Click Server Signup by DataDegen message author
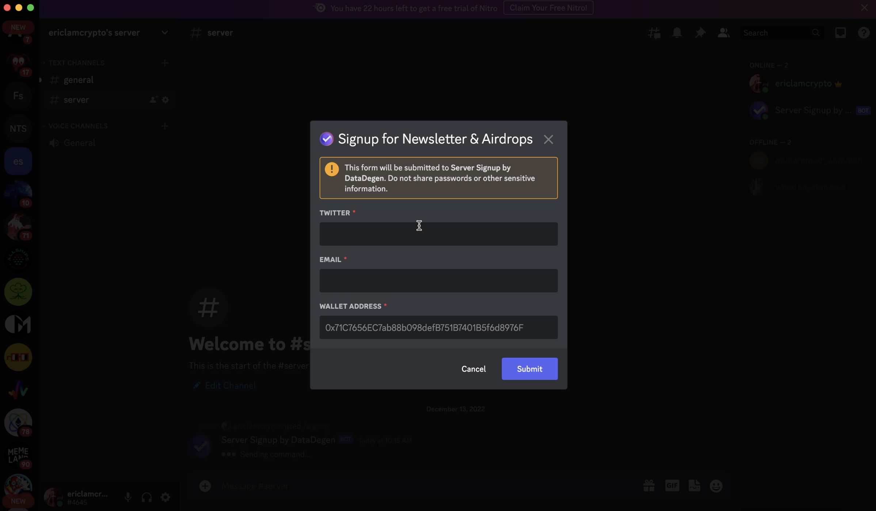 tap(278, 440)
